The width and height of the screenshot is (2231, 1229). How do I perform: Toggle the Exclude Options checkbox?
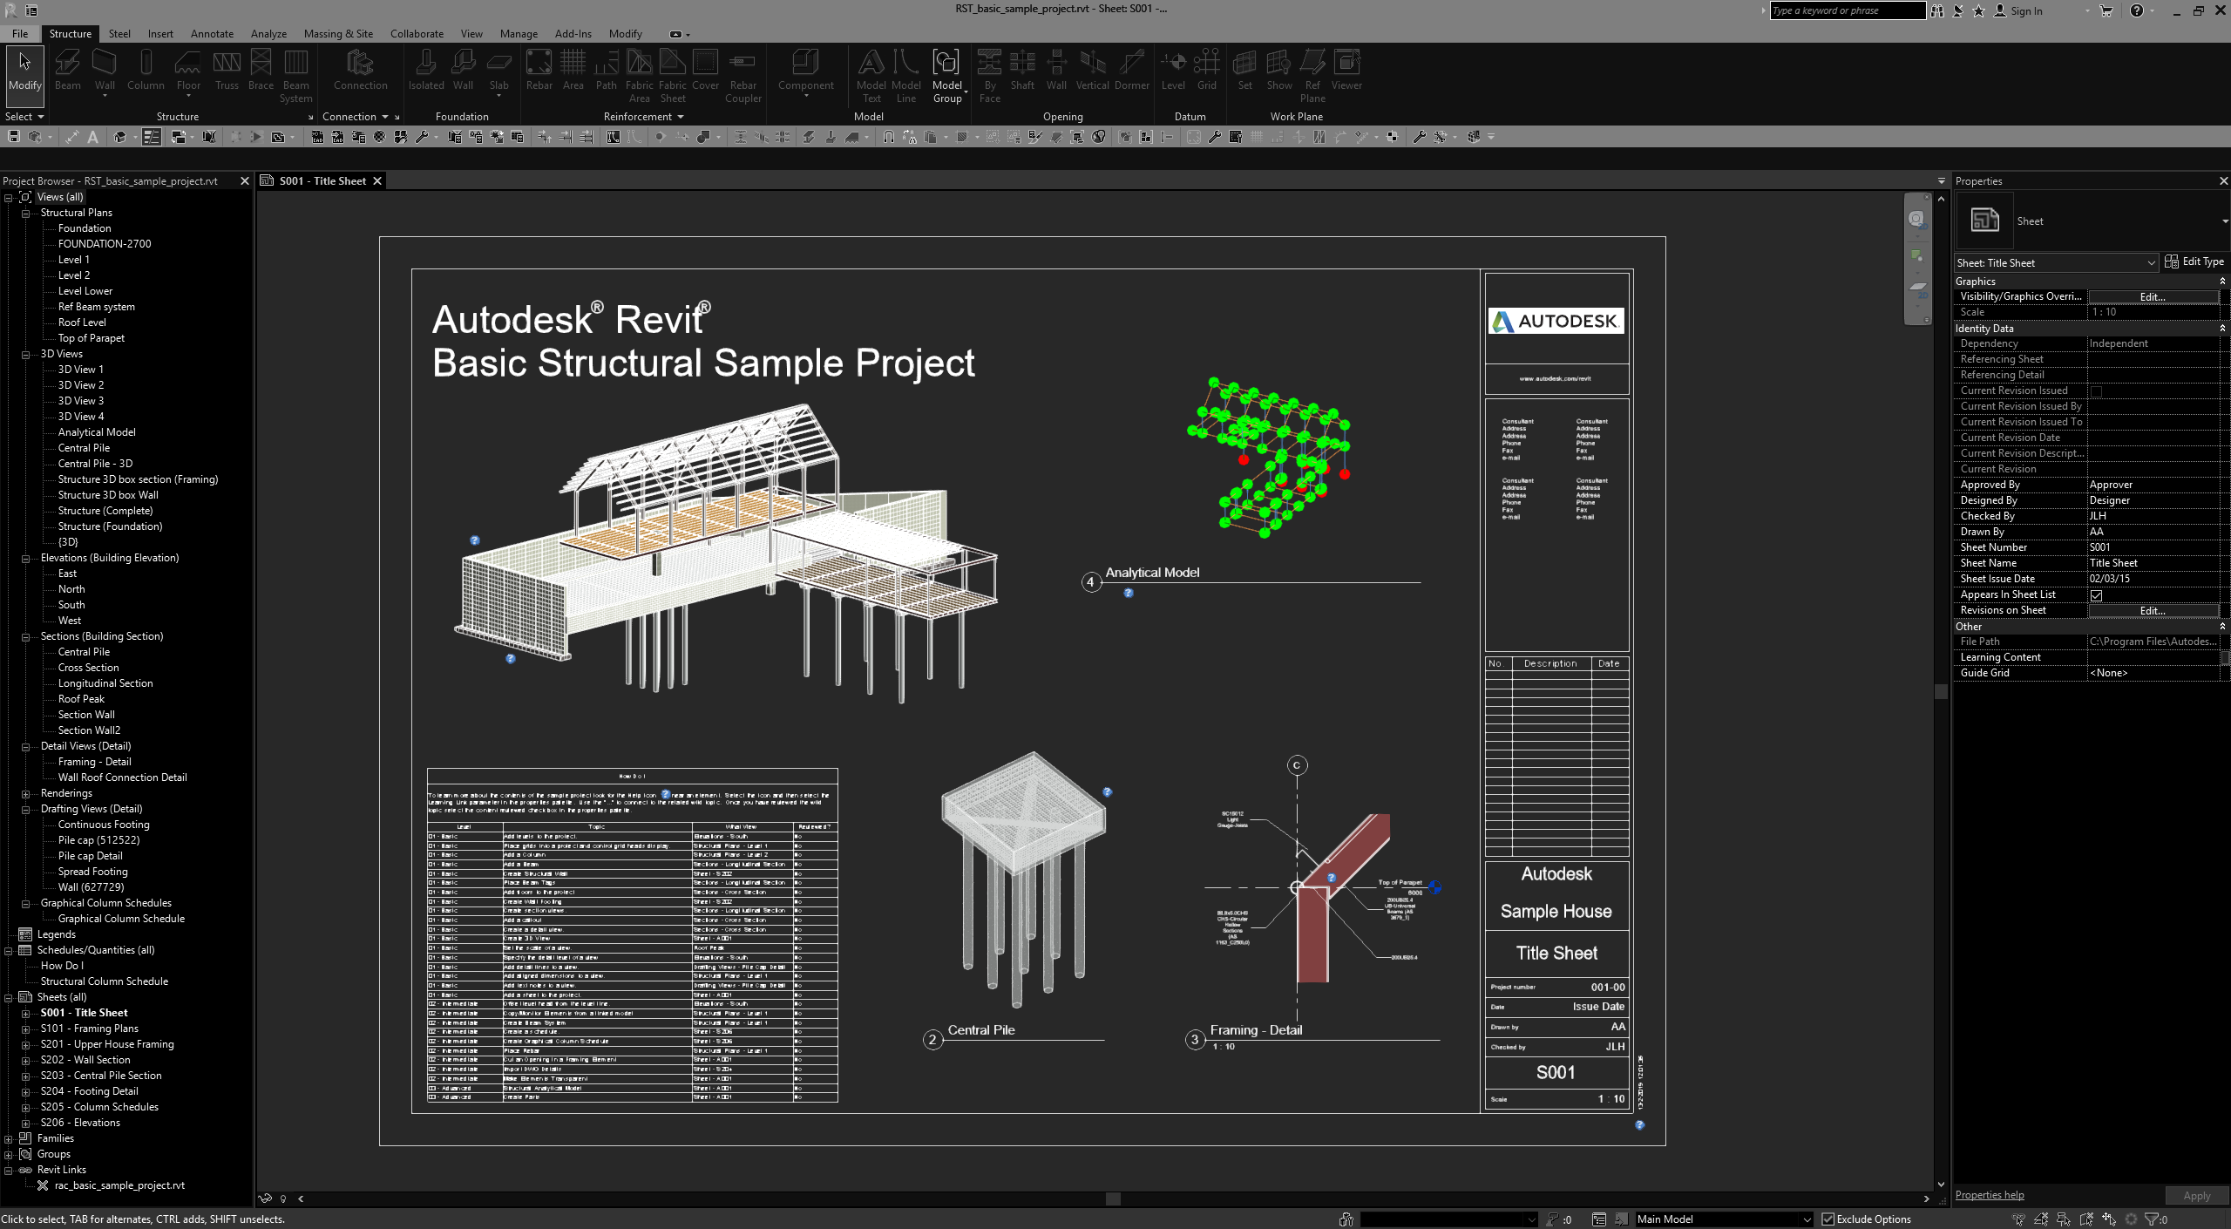(1827, 1219)
